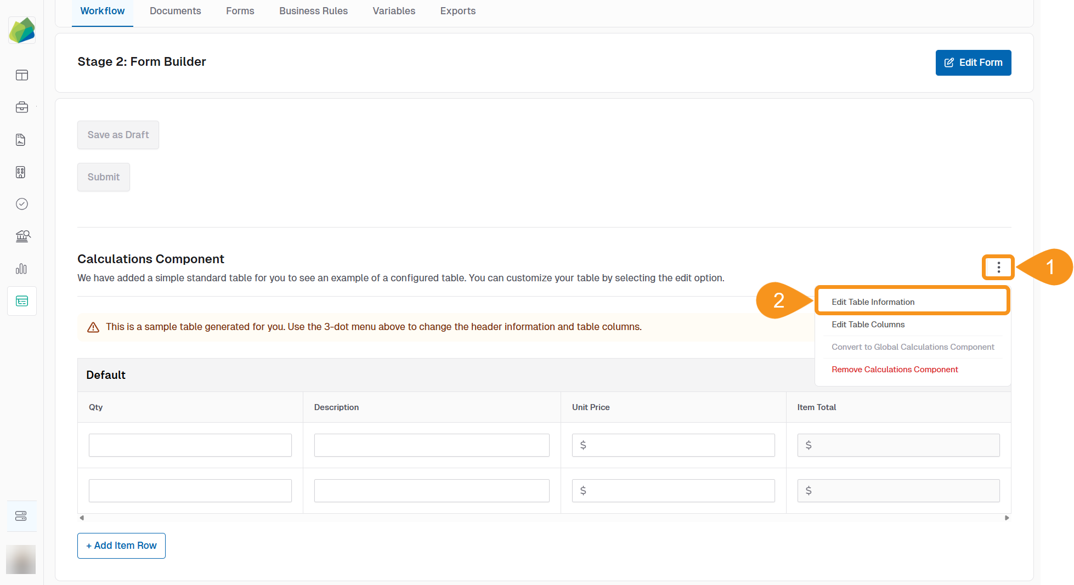
Task: Click Remove Calculations Component in the menu
Action: 895,369
